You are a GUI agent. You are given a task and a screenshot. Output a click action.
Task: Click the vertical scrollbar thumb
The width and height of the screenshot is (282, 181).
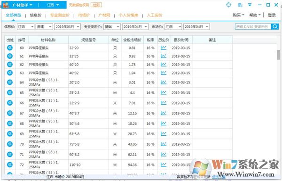278,55
